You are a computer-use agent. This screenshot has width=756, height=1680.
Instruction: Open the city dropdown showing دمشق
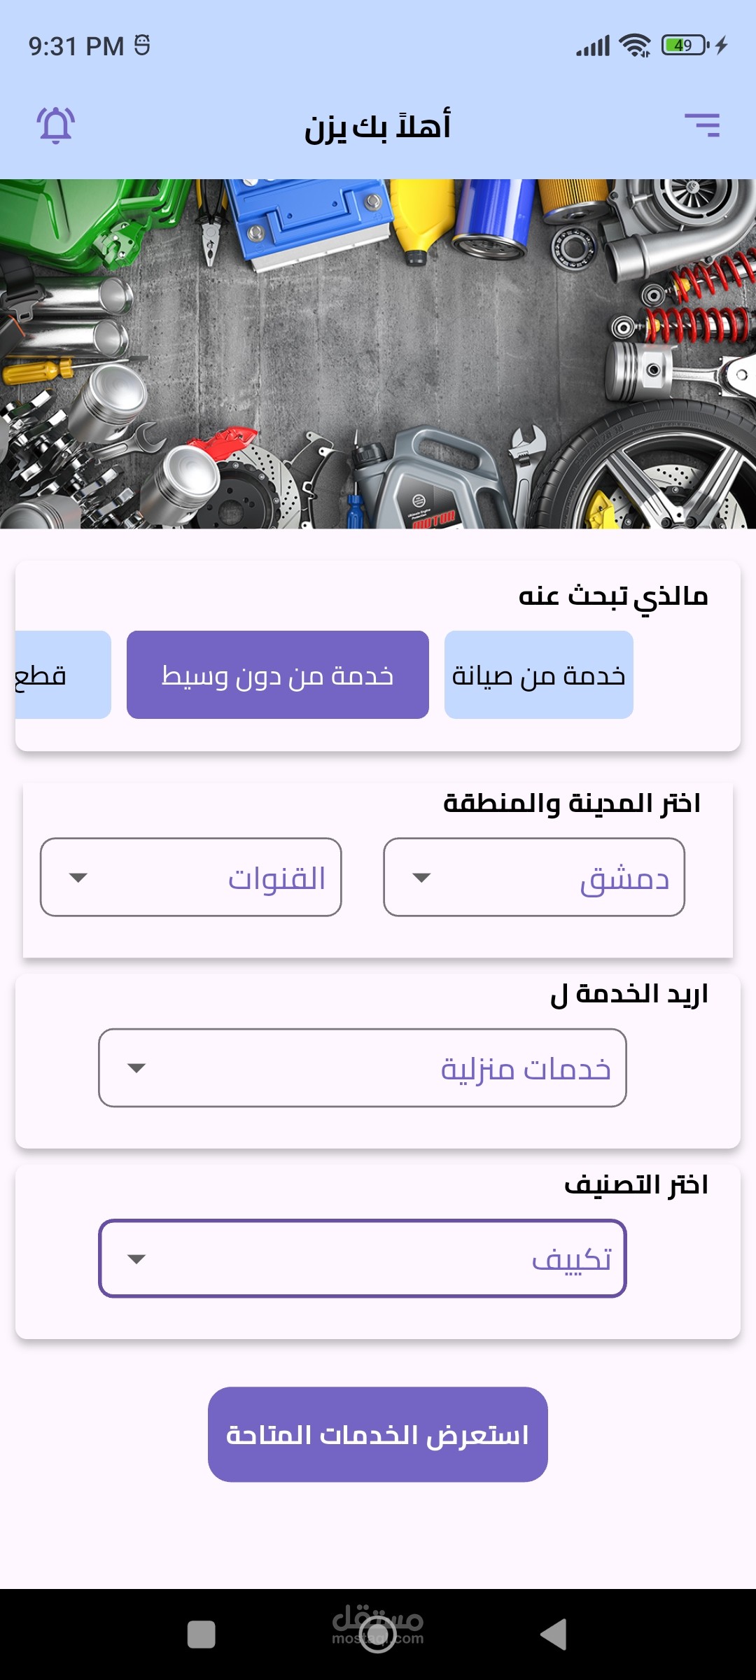[533, 877]
